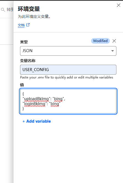Click the external link icon beside 文档

28,25
